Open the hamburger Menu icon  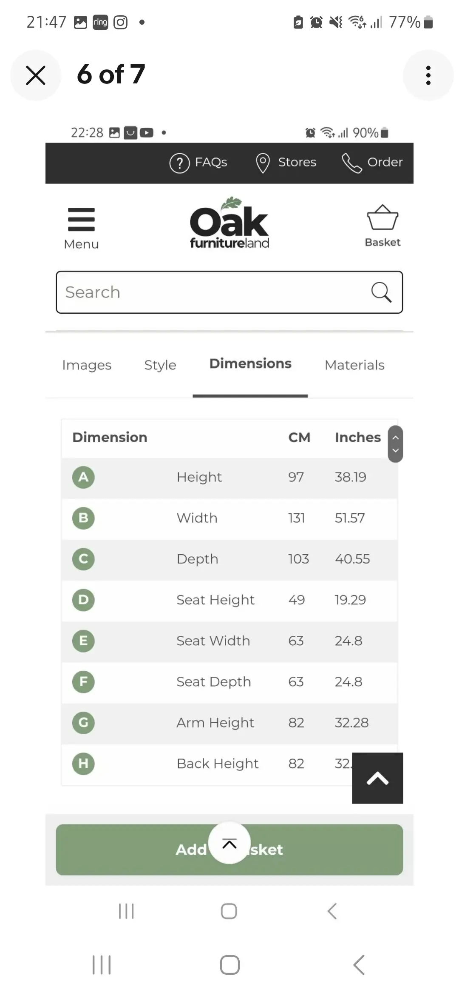pos(81,220)
